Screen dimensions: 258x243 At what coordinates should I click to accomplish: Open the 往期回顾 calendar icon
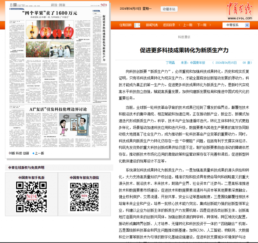[137, 25]
